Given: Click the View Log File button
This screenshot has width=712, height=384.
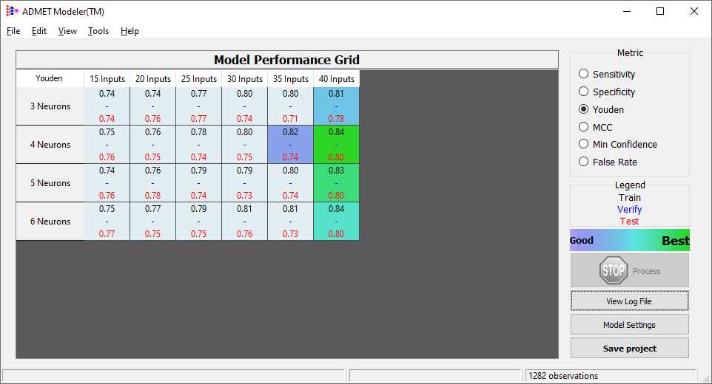Looking at the screenshot, I should point(629,301).
